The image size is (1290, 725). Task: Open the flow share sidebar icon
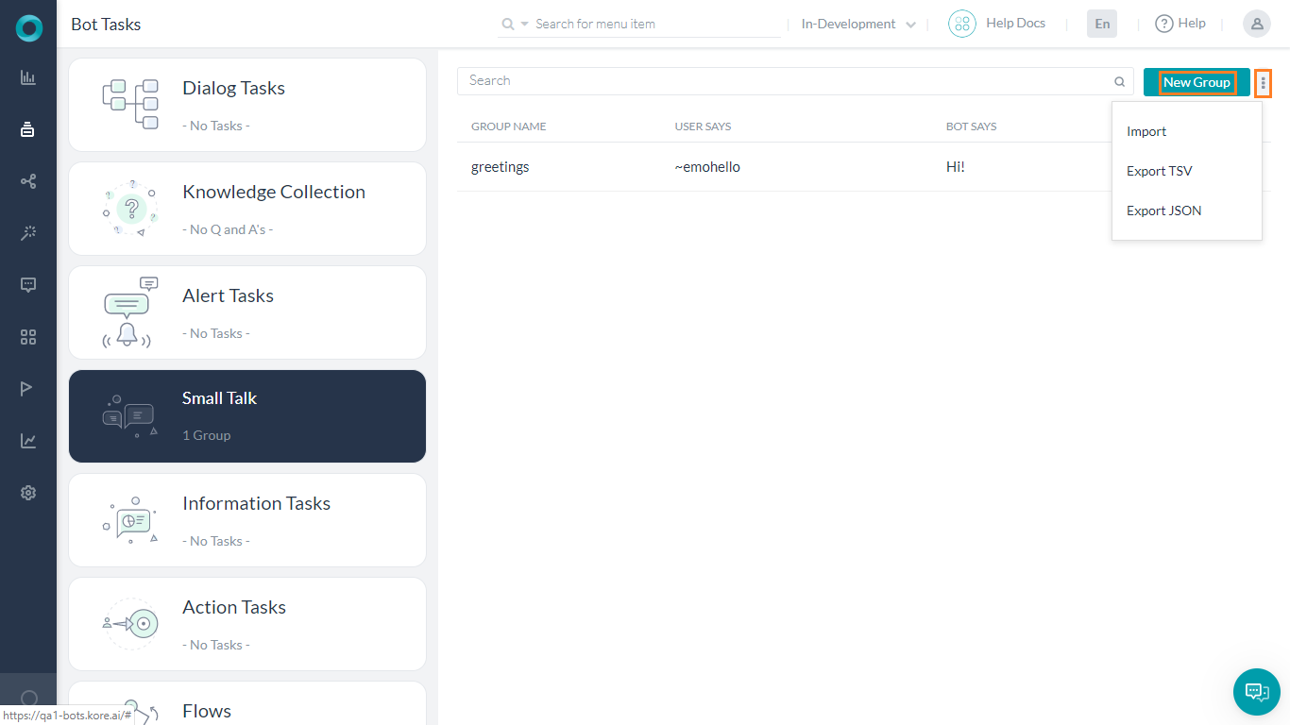pyautogui.click(x=28, y=181)
